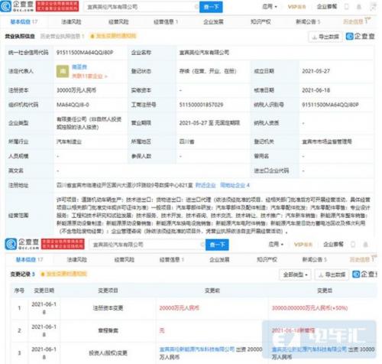The width and height of the screenshot is (382, 364).
Task: Click the 企查查 logo above 营业执照信息 section
Action: pyautogui.click(x=17, y=6)
